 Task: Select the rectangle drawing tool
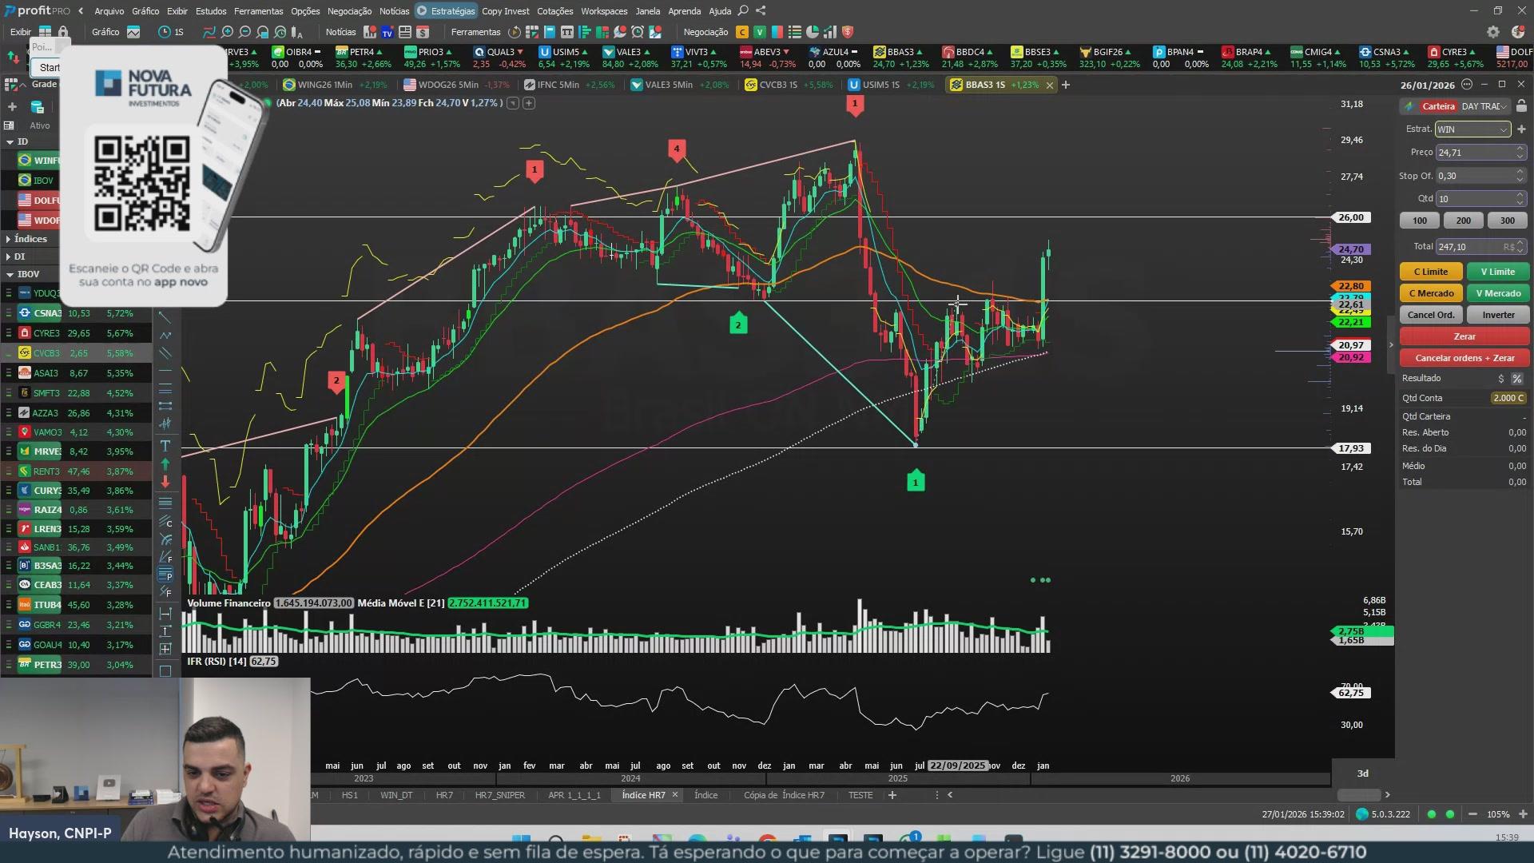click(x=165, y=671)
